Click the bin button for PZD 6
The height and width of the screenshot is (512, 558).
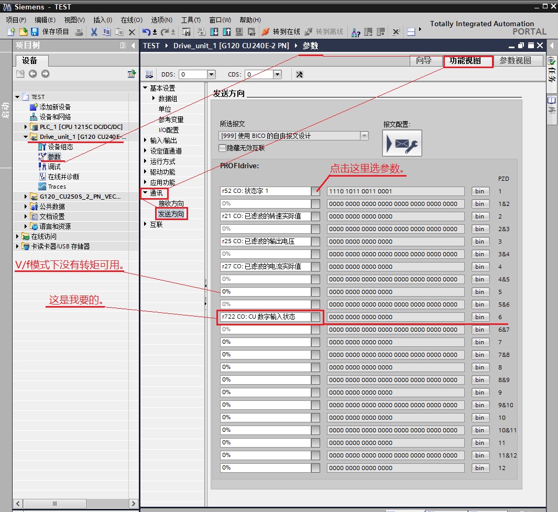pos(480,317)
